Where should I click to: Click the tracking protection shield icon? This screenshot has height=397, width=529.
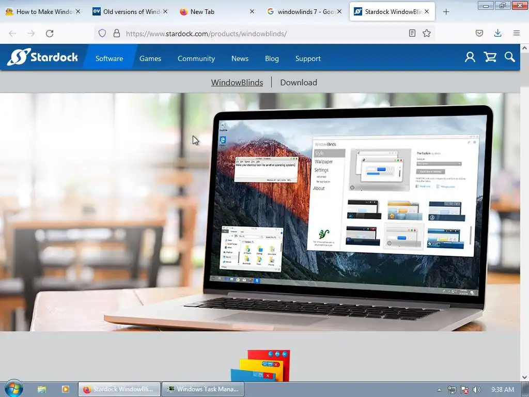(x=102, y=33)
